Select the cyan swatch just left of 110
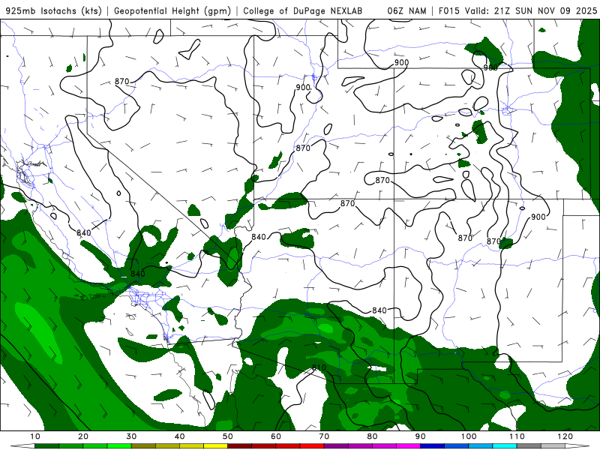This screenshot has width=600, height=450. (x=505, y=446)
